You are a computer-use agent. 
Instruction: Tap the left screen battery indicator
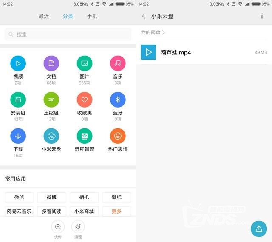click(120, 4)
